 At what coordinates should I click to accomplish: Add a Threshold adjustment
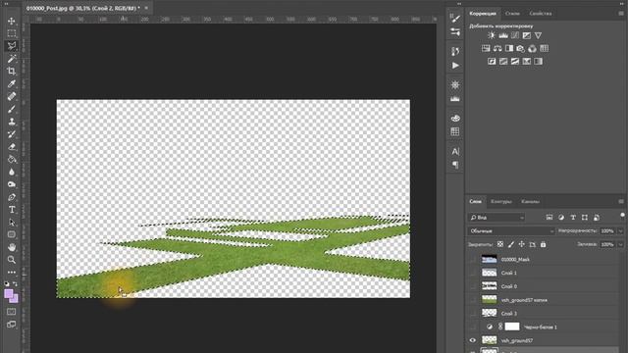514,61
